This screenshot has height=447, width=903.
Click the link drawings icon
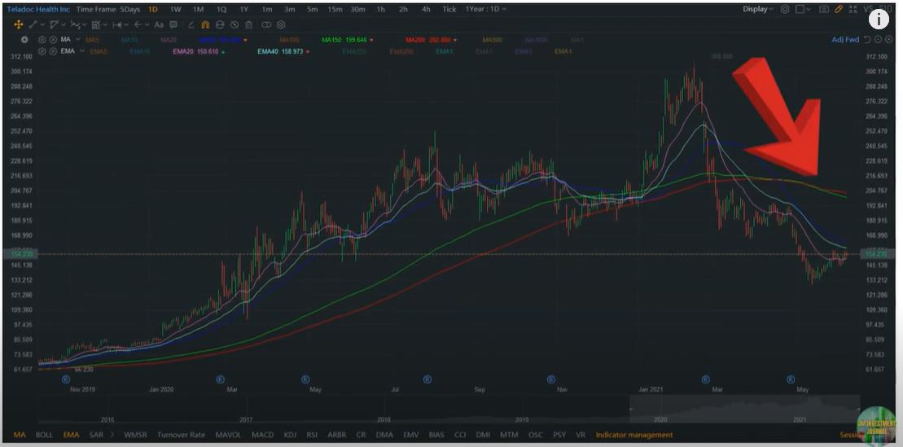pos(266,24)
